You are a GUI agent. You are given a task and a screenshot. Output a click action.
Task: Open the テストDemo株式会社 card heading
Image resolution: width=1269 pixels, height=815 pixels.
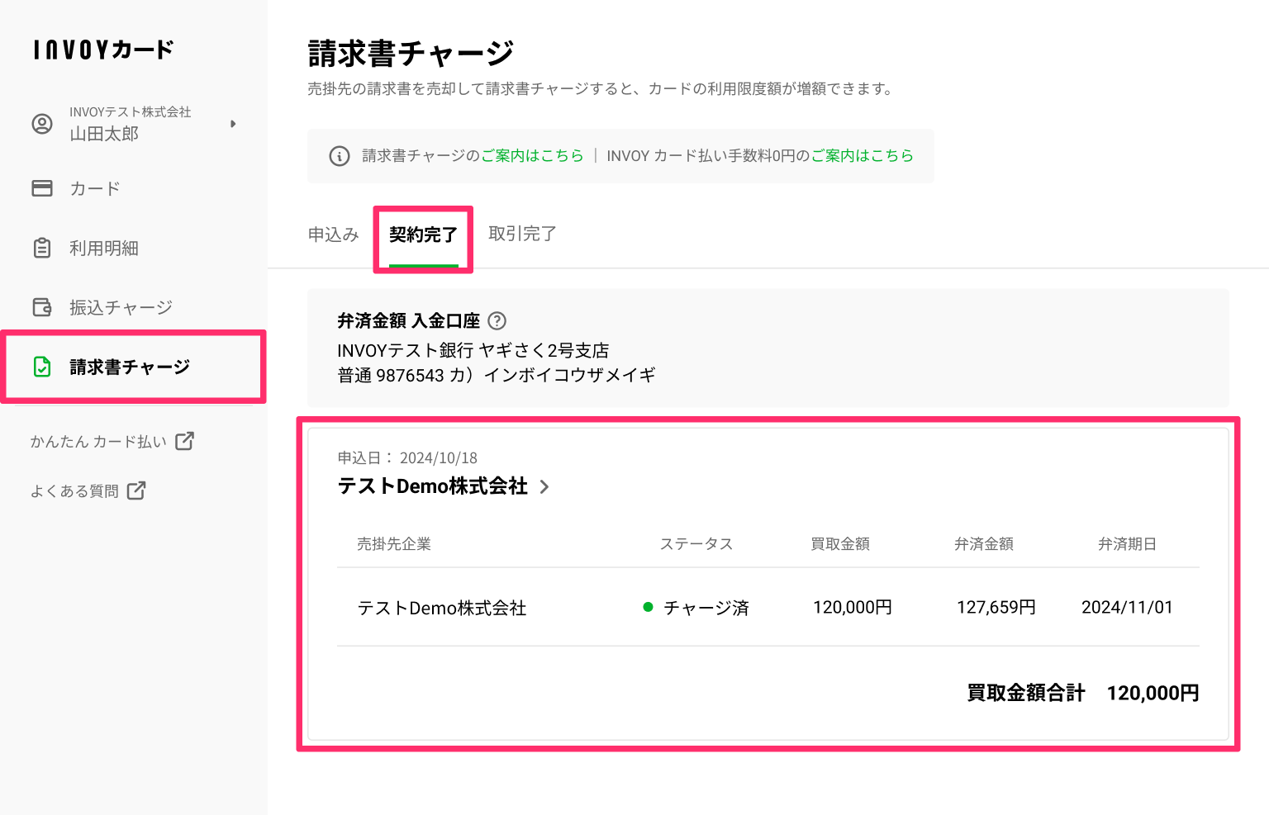click(433, 486)
